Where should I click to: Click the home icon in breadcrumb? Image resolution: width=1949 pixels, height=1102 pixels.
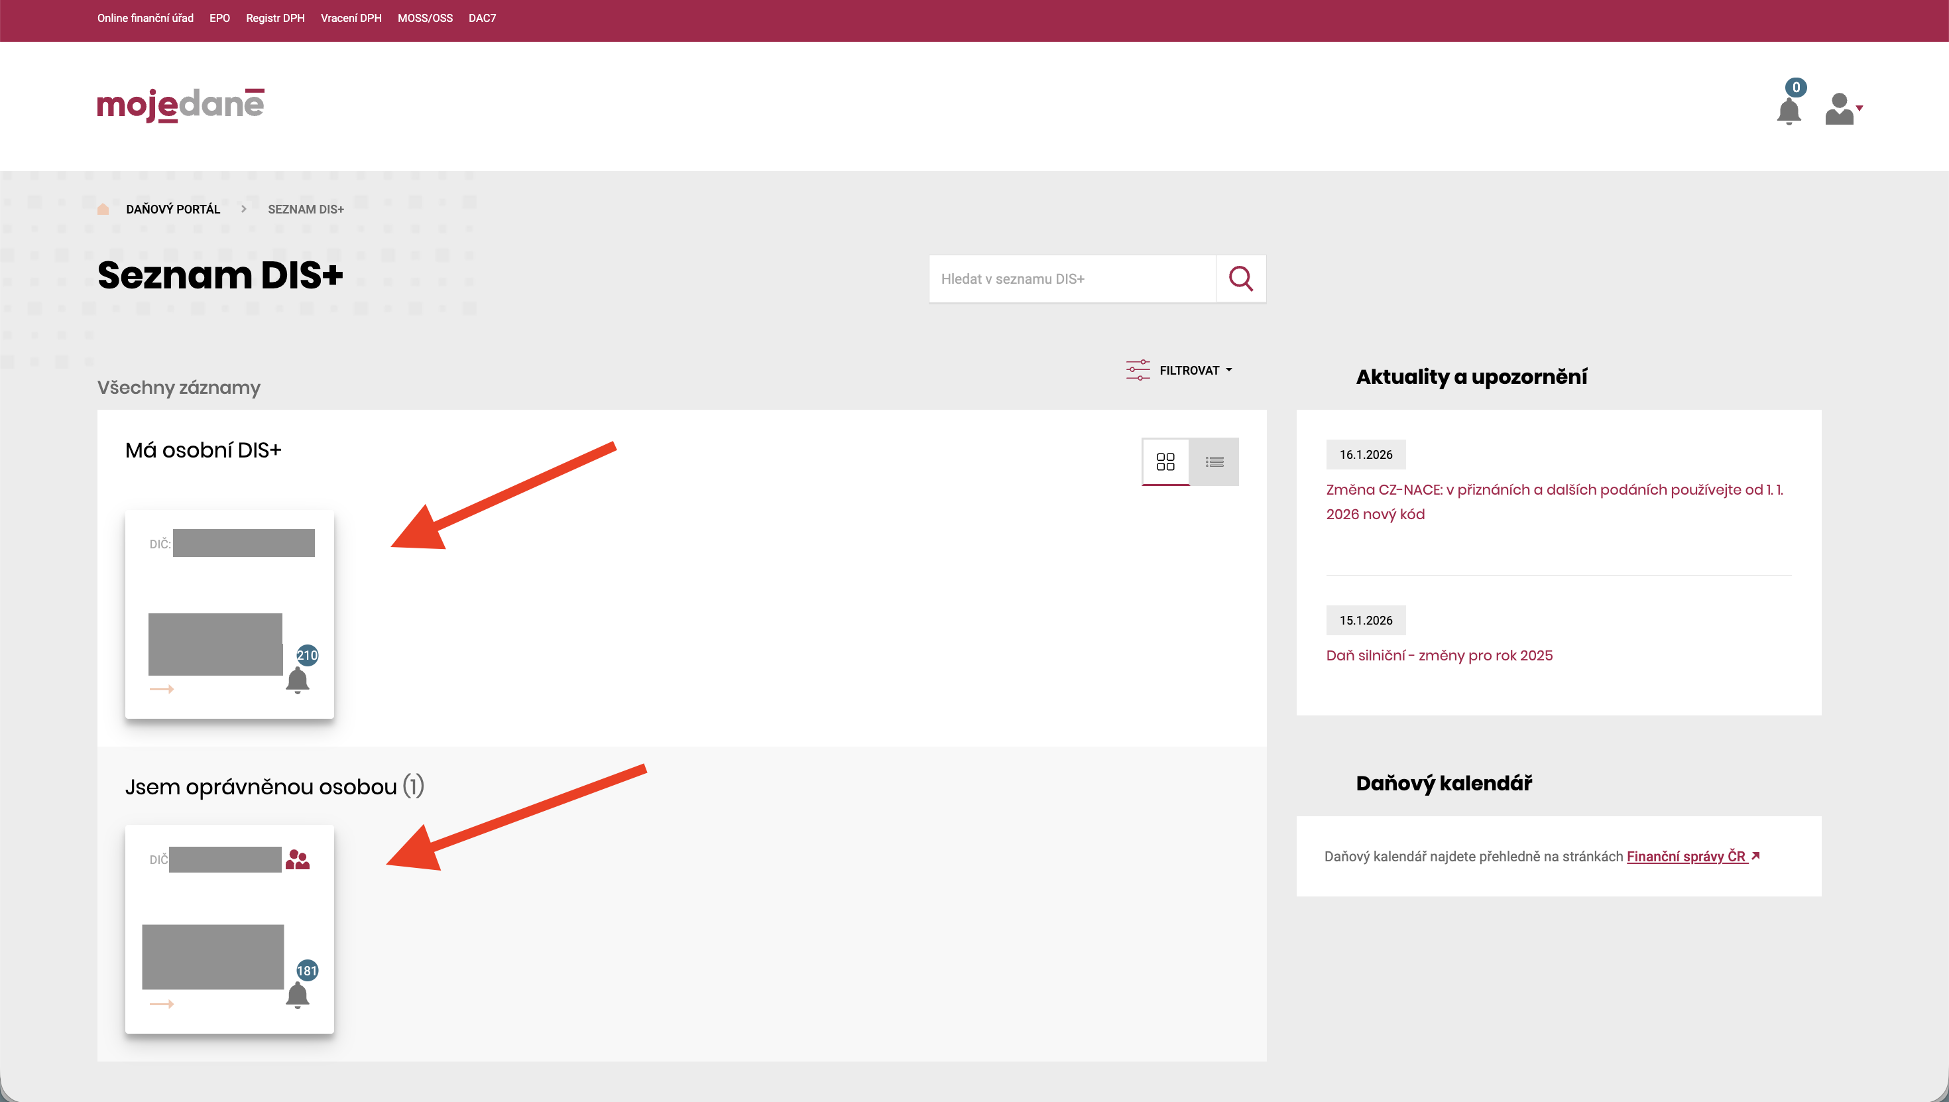tap(103, 209)
